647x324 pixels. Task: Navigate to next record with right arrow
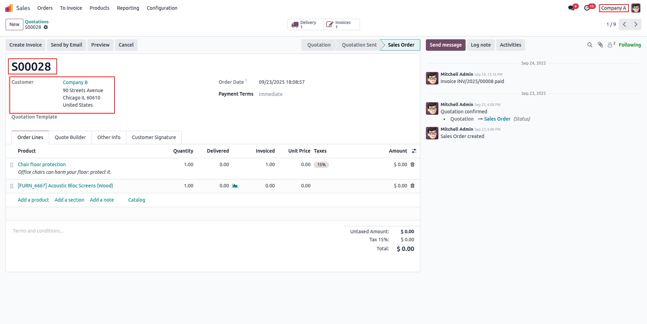(636, 24)
